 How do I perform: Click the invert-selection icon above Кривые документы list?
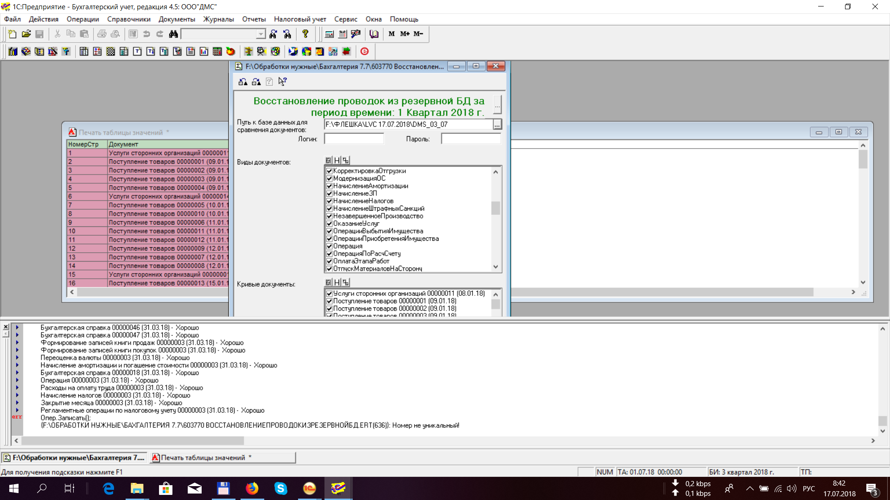[346, 282]
